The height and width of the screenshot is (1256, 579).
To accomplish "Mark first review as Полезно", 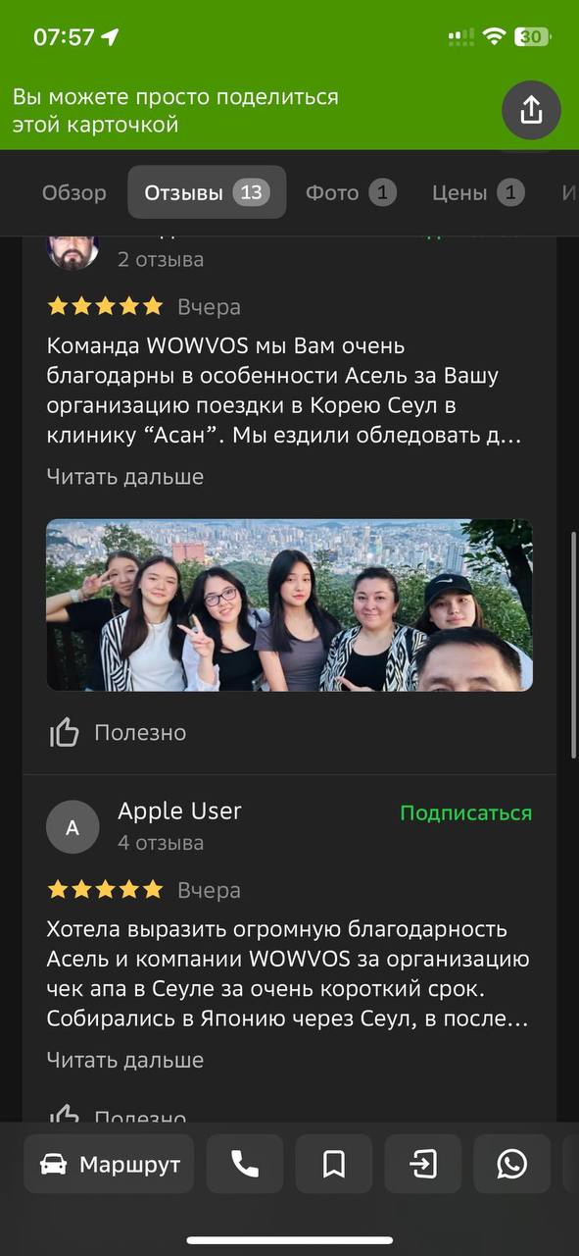I will [140, 733].
